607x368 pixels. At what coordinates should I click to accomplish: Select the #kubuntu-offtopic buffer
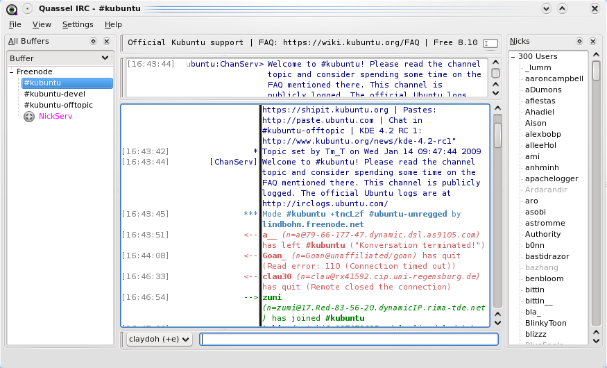click(58, 105)
